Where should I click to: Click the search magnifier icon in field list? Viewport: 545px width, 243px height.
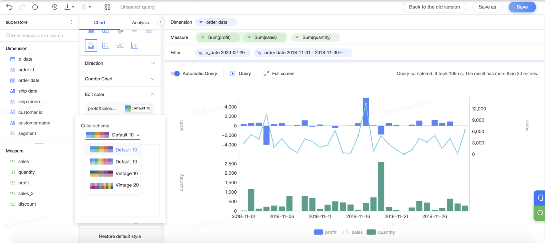pos(8,36)
